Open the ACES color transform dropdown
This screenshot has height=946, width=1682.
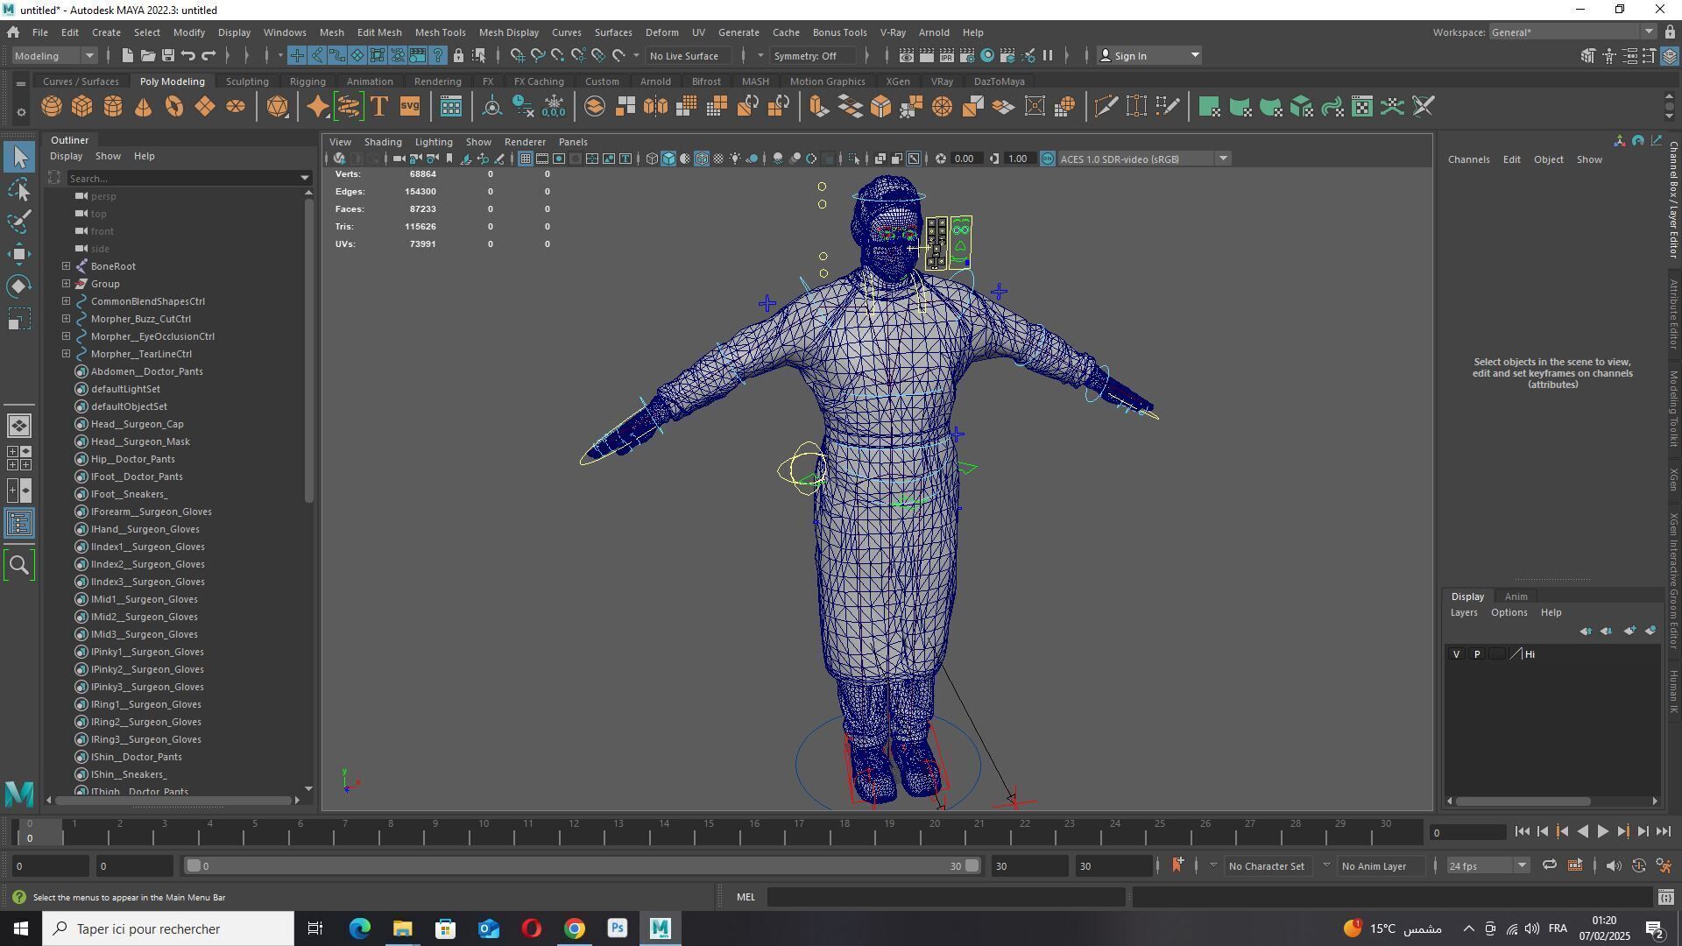1144,159
